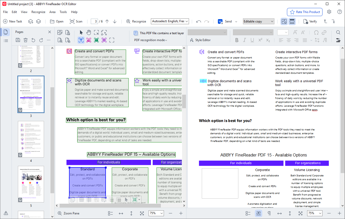
Task: Toggle non-printing characters pilcrow in text pane
Action: coord(269,213)
